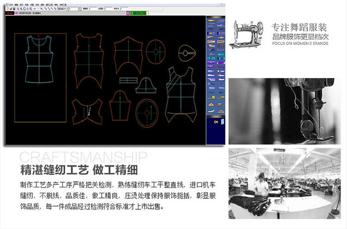Viewport: 347px width, 229px height.
Task: Click the Open file folder icon
Action: pos(11,9)
